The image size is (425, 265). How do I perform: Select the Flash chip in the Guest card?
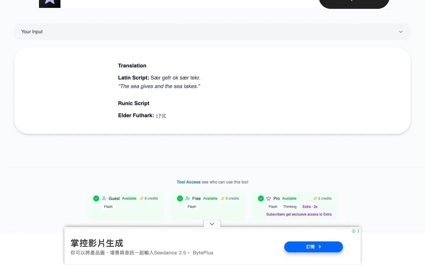point(108,207)
